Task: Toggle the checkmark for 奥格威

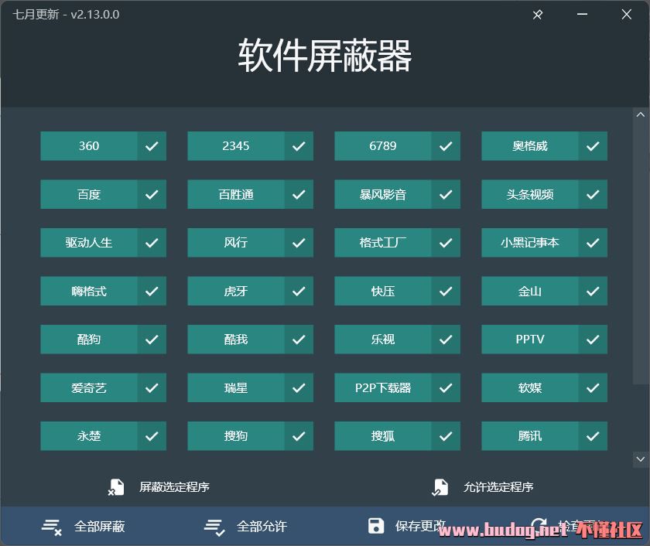Action: 594,146
